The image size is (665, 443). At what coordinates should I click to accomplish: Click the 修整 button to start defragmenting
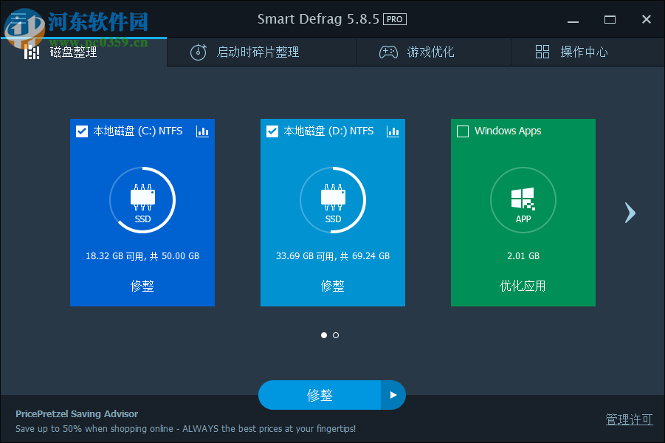[x=321, y=395]
